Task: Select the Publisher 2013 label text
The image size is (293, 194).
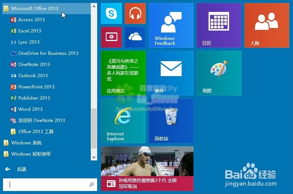Action: pos(34,98)
